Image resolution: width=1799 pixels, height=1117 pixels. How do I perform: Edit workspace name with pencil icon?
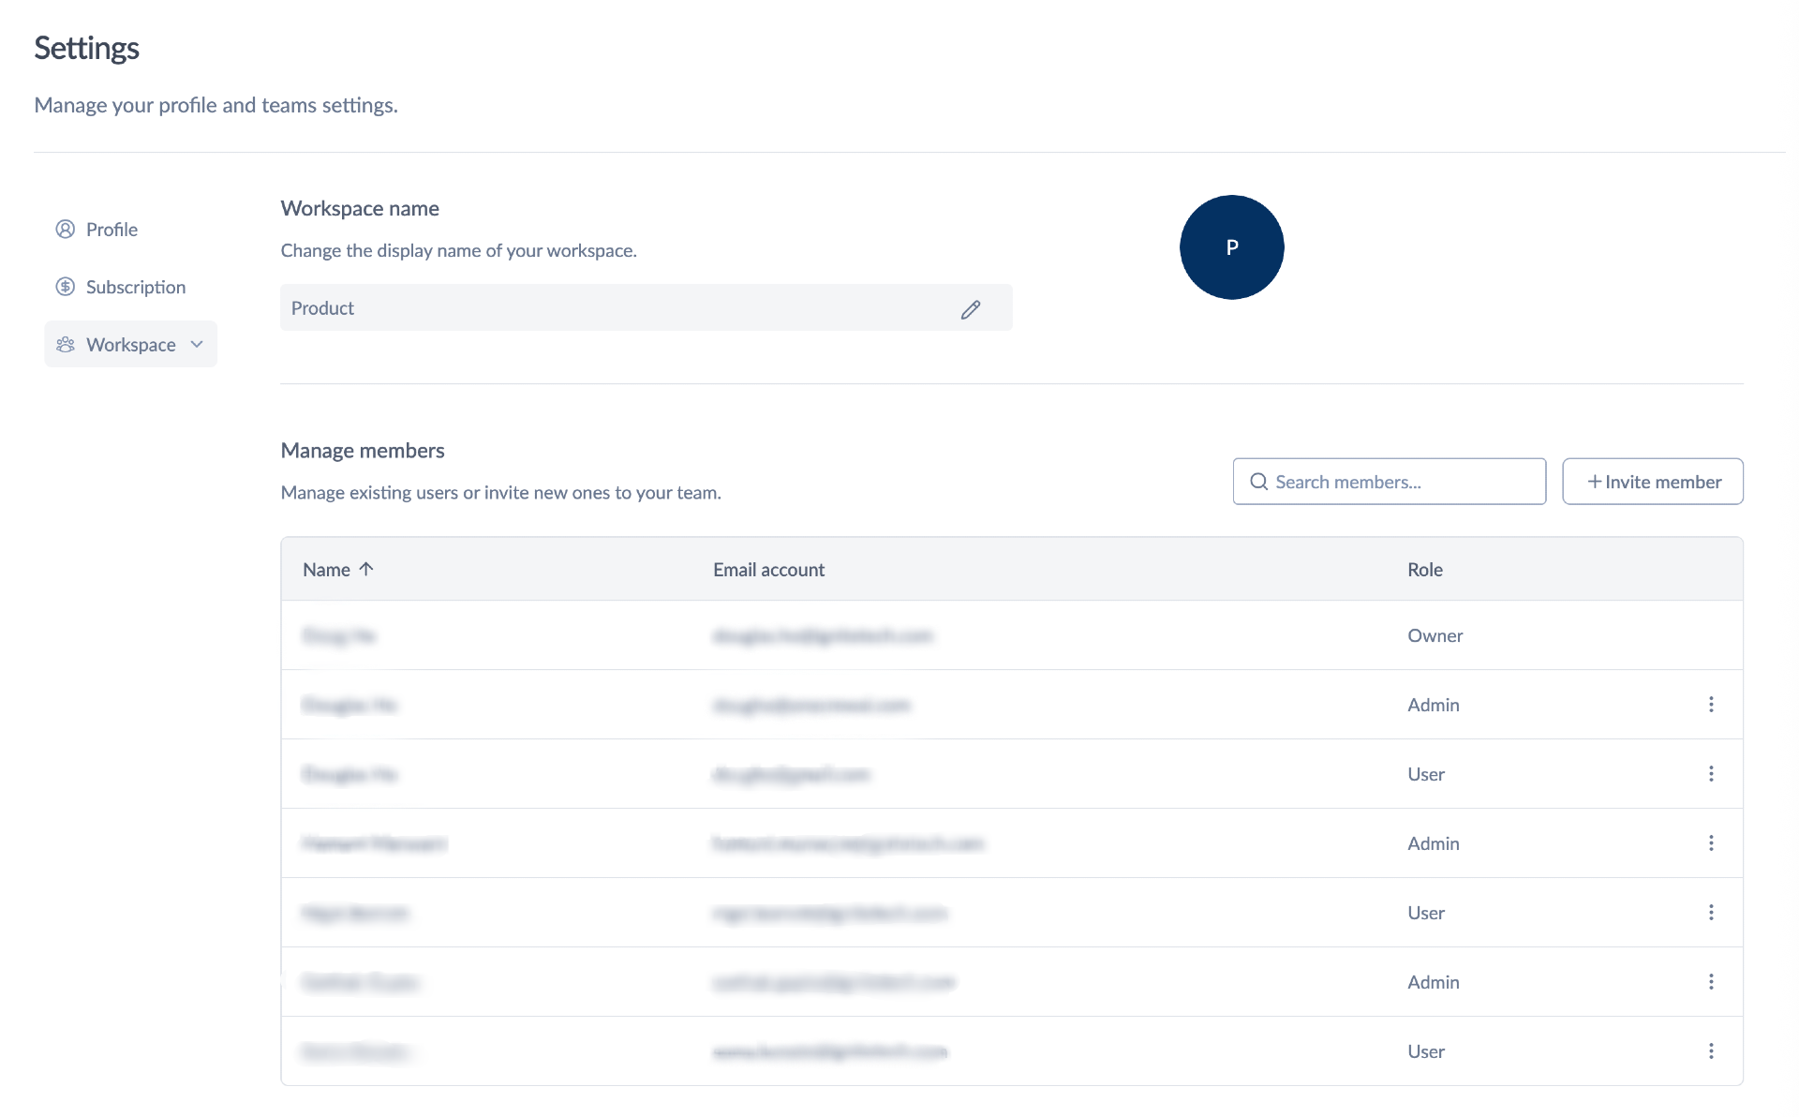(971, 309)
